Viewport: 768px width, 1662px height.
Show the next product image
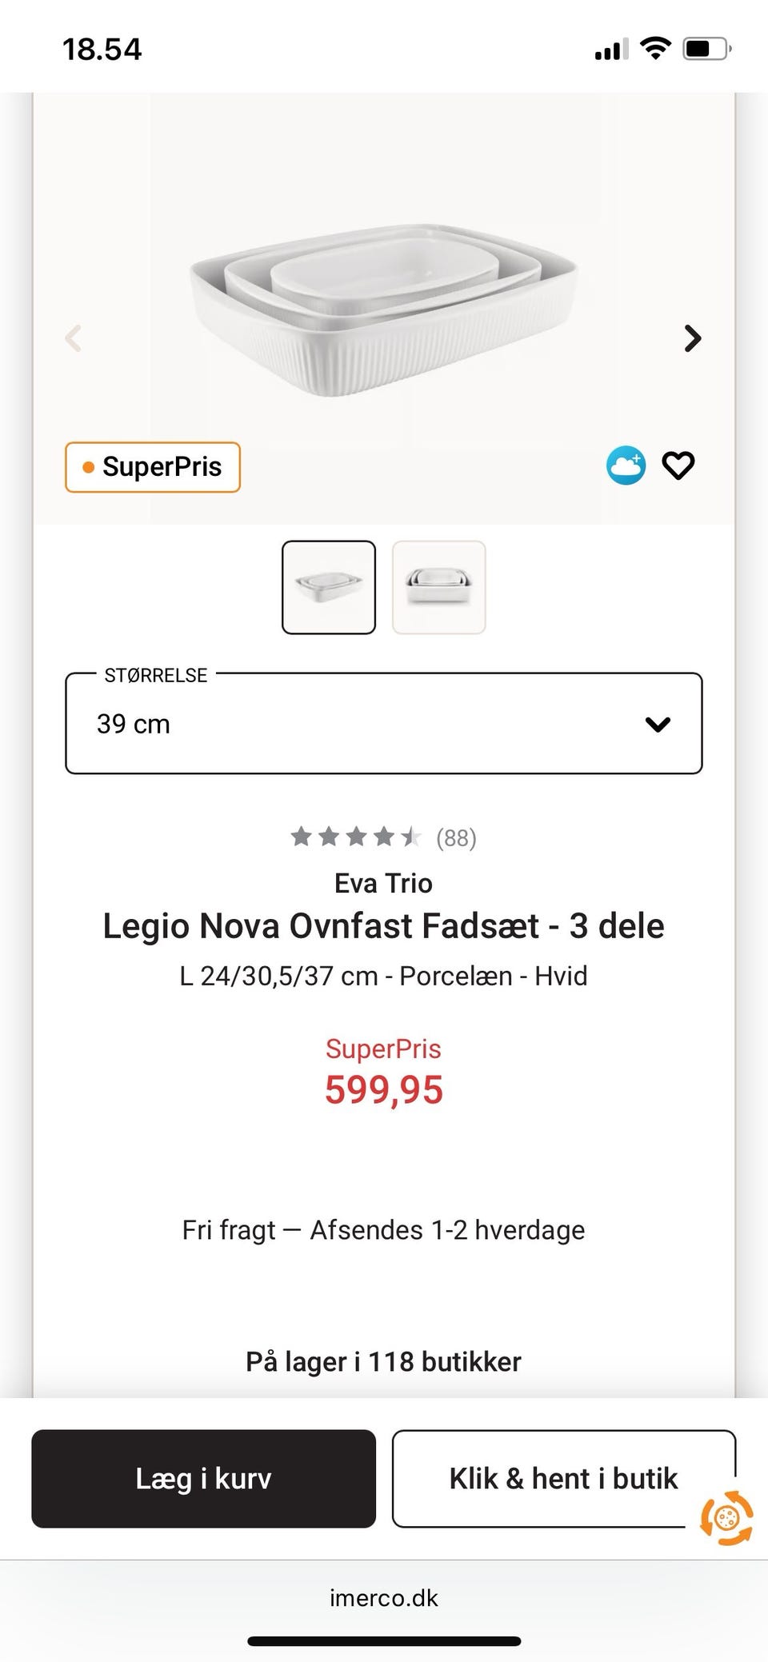pos(693,338)
